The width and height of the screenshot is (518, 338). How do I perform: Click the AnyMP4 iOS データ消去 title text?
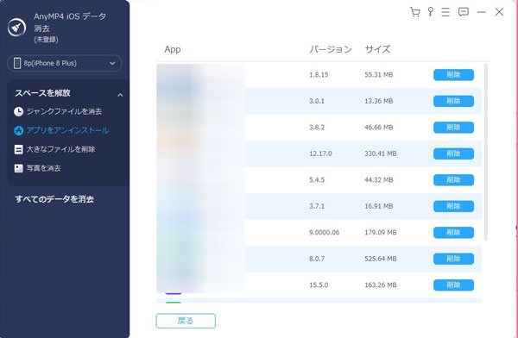70,22
